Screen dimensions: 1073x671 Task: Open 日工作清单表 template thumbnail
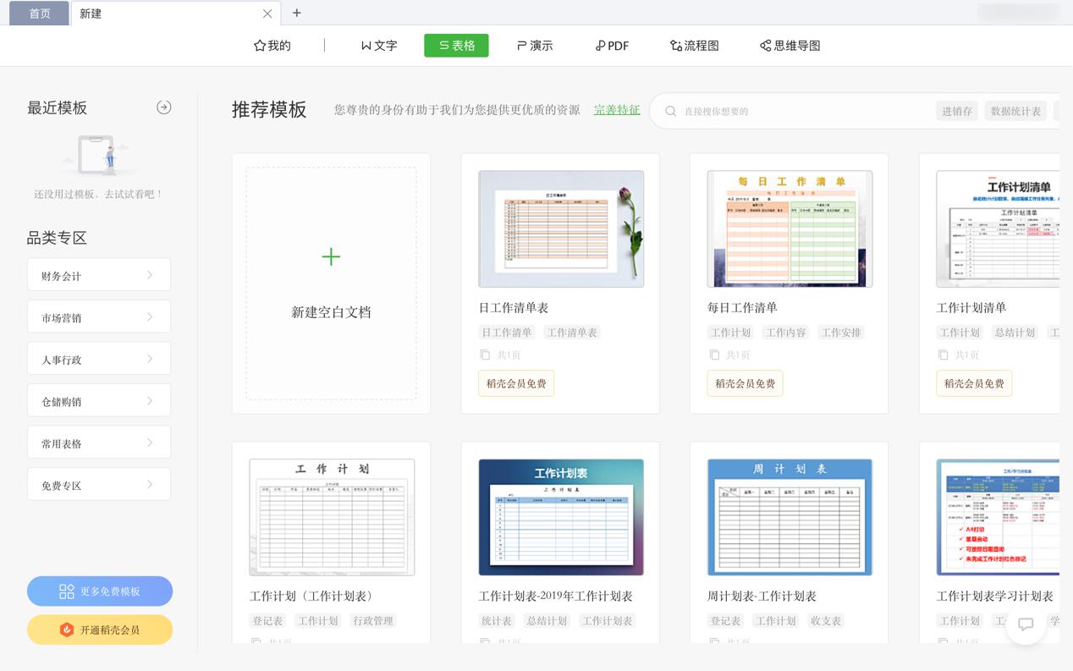click(x=561, y=228)
